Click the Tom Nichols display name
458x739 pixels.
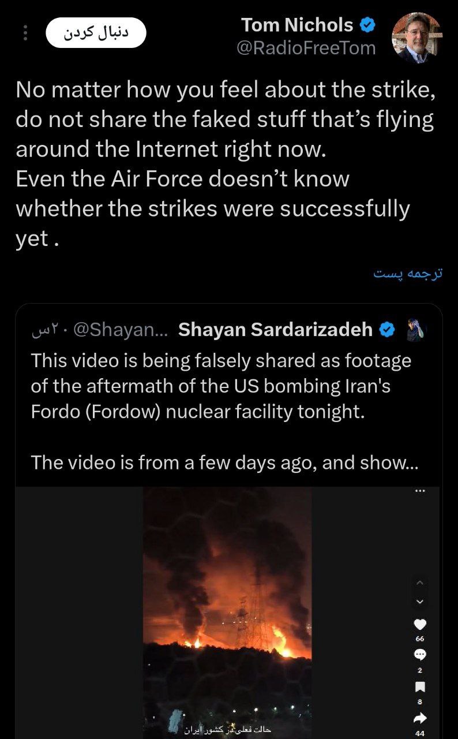(x=296, y=25)
